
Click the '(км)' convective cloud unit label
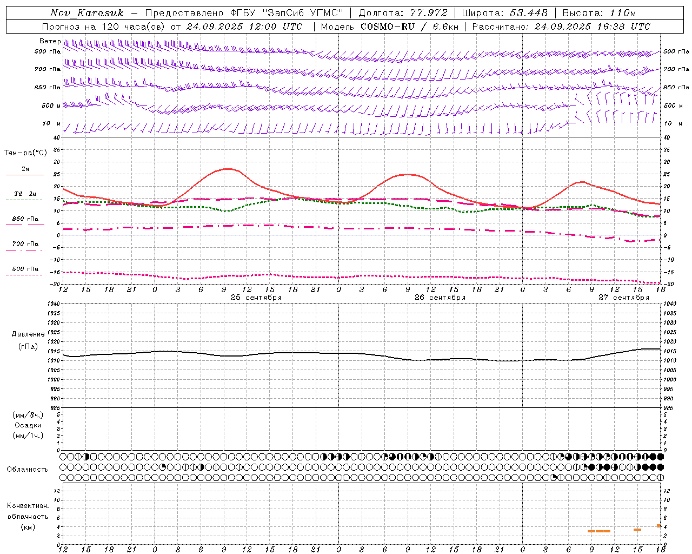point(28,527)
